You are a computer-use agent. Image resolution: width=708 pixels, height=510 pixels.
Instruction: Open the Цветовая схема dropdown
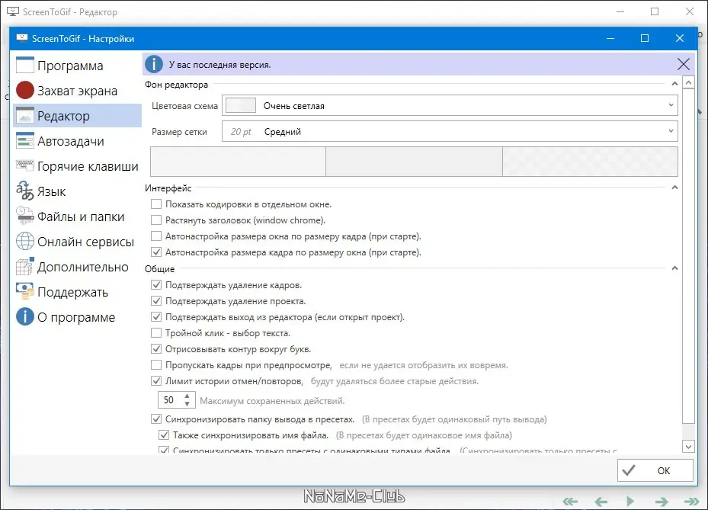click(450, 106)
